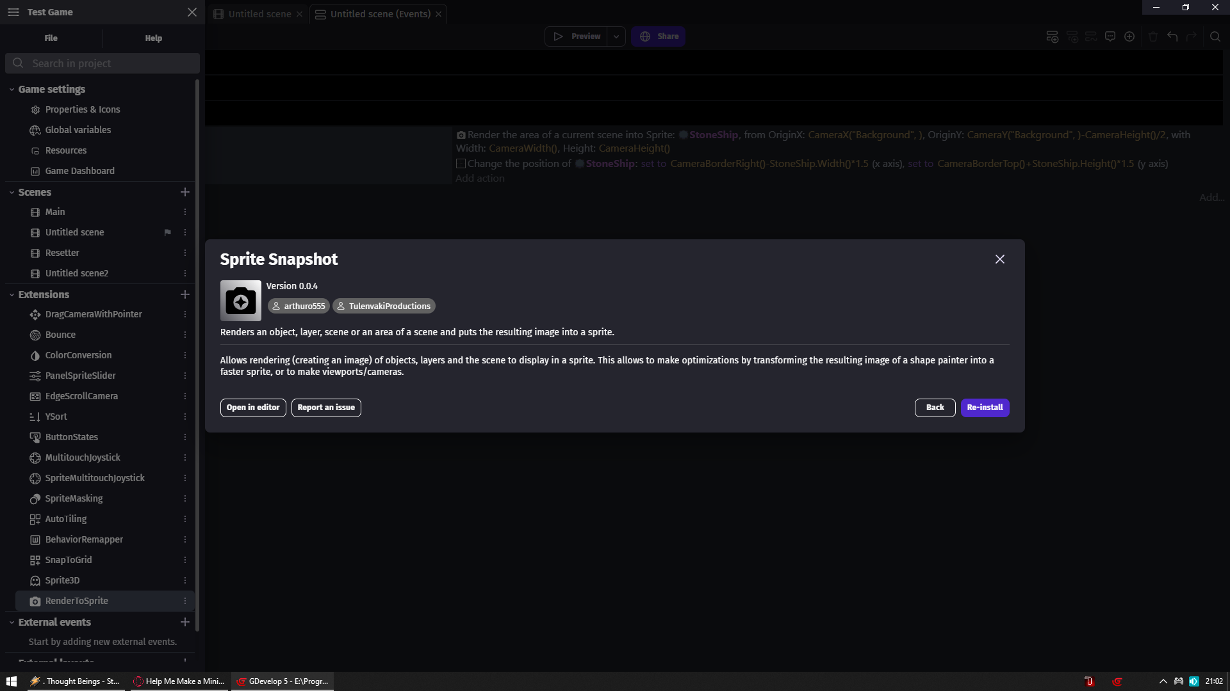Close the project manager panel
Screen dimensions: 1230x691
pos(192,12)
